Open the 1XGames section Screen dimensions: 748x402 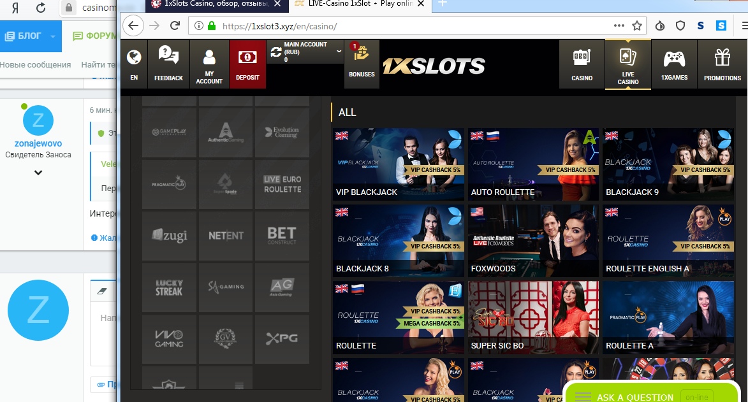pos(674,64)
